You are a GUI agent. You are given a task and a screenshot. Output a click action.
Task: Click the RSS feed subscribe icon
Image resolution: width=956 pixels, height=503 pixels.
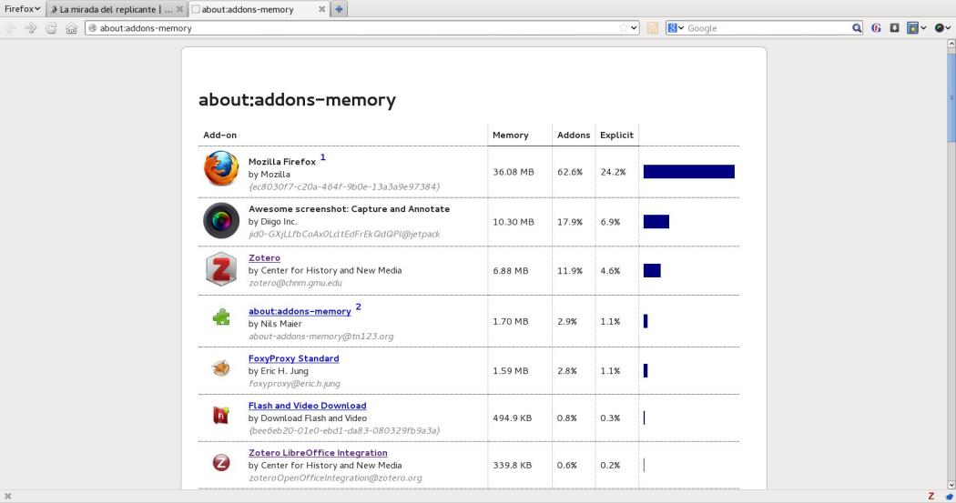653,28
